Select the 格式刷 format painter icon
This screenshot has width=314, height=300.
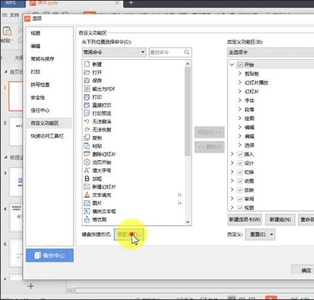87,219
